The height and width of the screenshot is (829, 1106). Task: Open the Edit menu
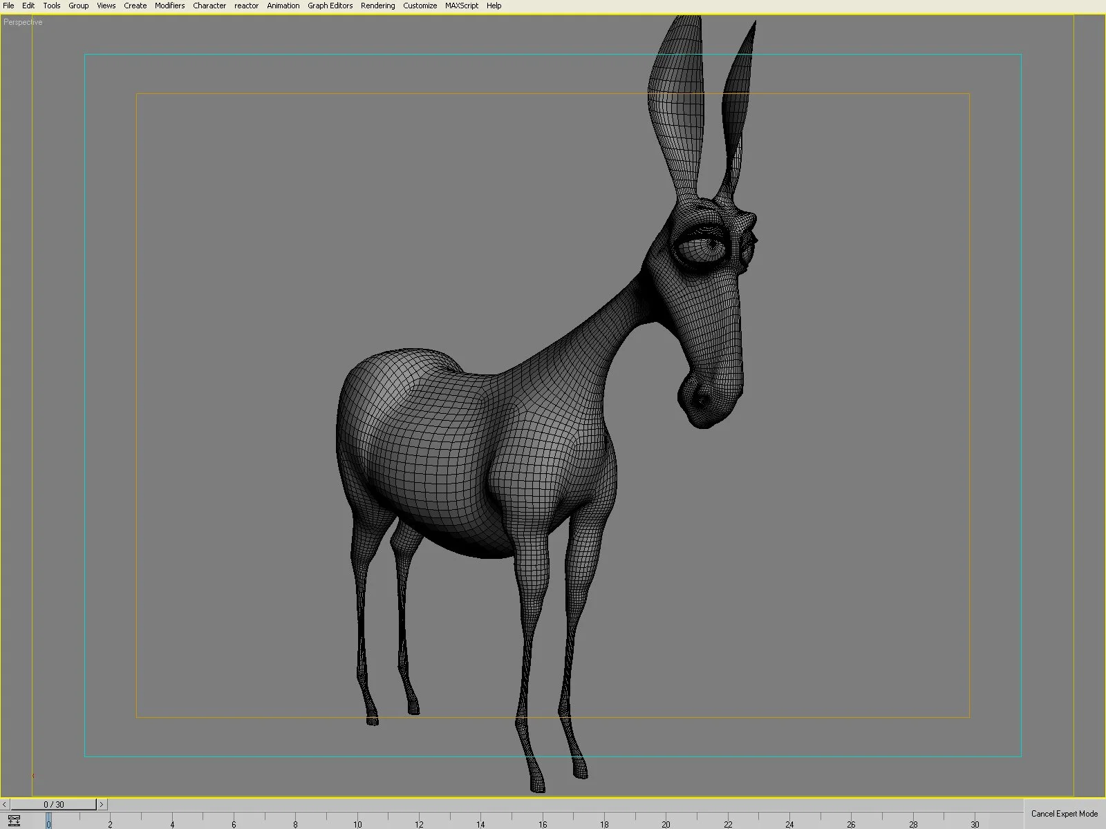[x=28, y=6]
